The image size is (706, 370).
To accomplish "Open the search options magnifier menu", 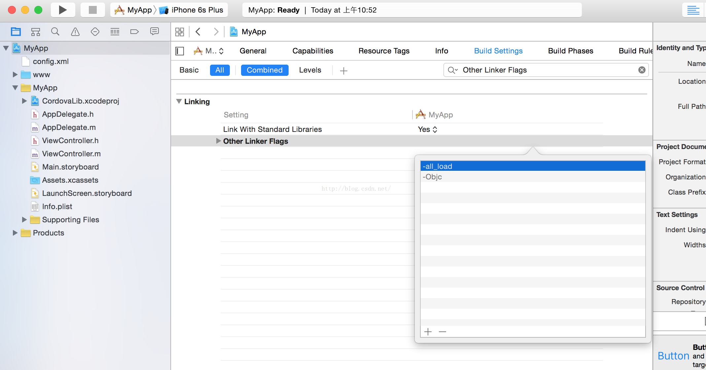I will (452, 70).
